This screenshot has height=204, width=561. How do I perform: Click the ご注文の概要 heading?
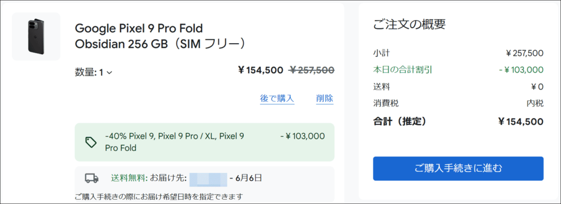coord(409,24)
